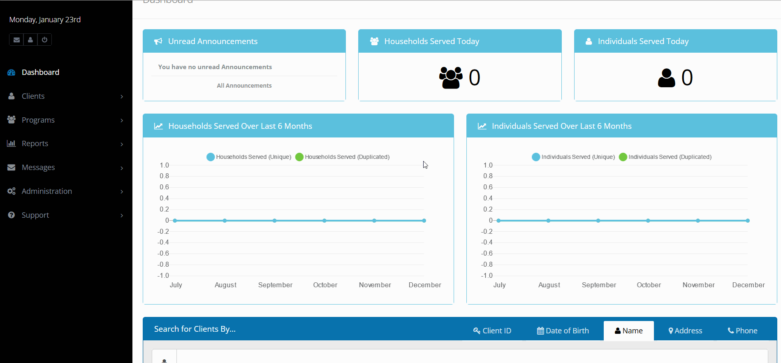Open the All Announcements link
The height and width of the screenshot is (363, 781).
[244, 86]
